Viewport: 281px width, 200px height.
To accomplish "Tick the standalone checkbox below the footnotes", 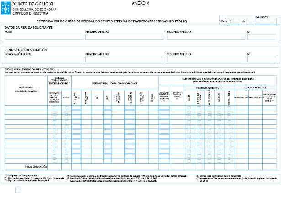I will point(18,190).
